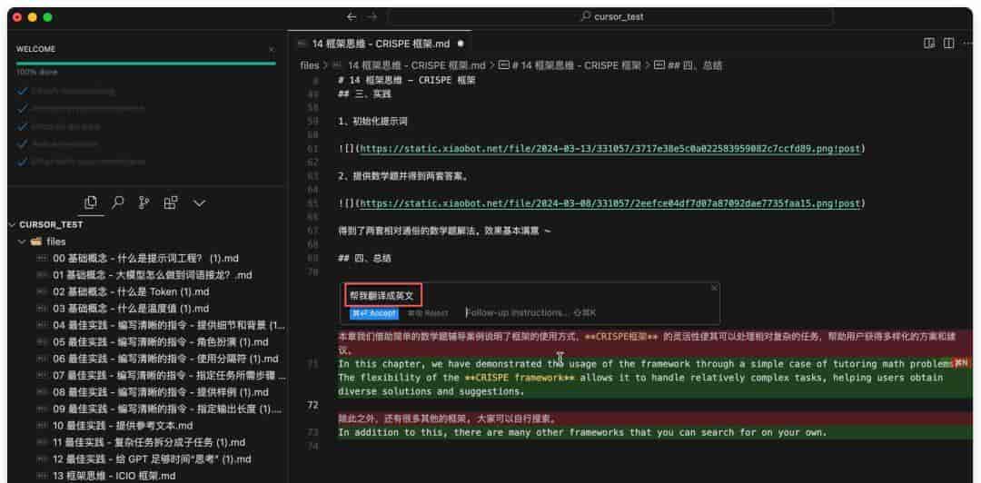Open '04 最佳实践 - 提供细节和背景' file

[169, 325]
